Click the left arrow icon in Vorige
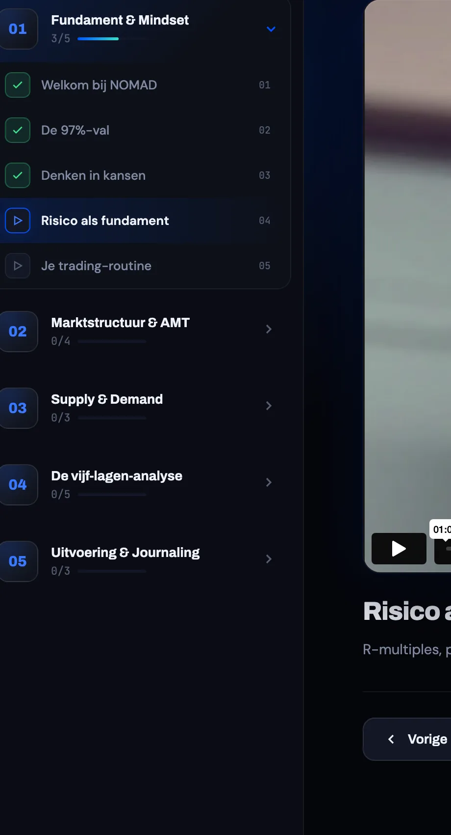 click(391, 739)
